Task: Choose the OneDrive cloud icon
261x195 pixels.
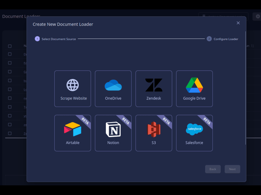Action: (x=113, y=85)
